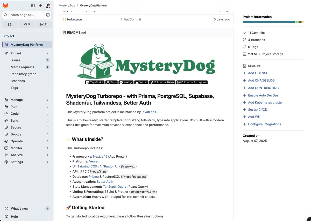Click the Vercel badge

pos(141,82)
